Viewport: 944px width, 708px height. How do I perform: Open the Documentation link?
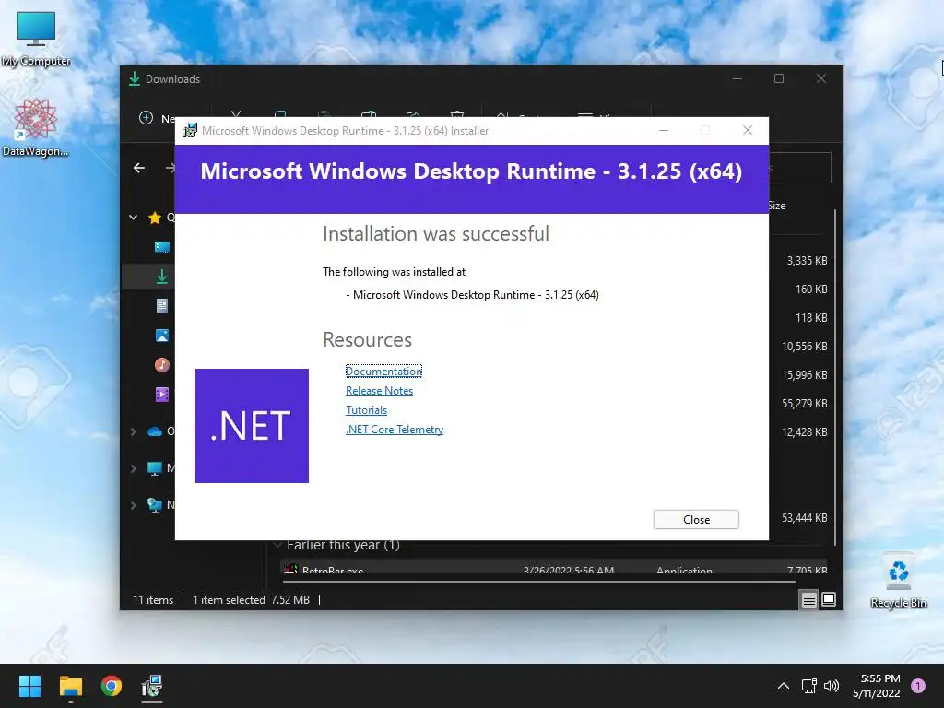pyautogui.click(x=383, y=372)
